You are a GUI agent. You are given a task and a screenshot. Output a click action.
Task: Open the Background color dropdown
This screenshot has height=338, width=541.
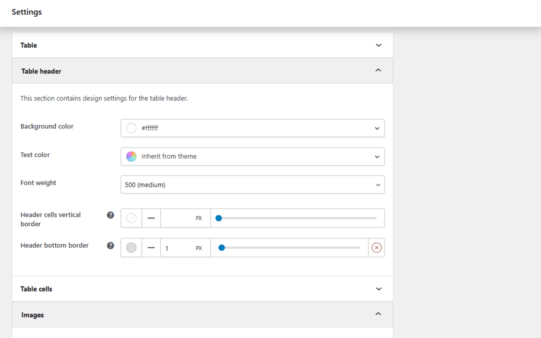click(252, 128)
